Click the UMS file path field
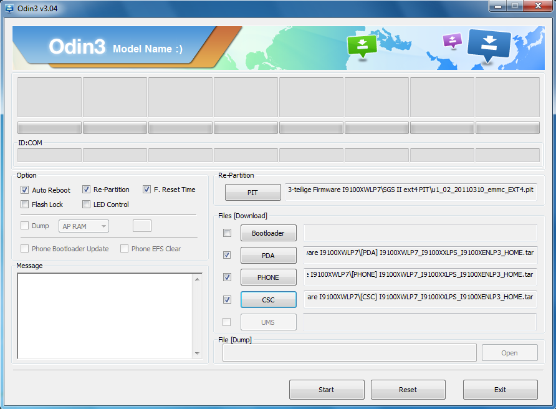 click(420, 322)
